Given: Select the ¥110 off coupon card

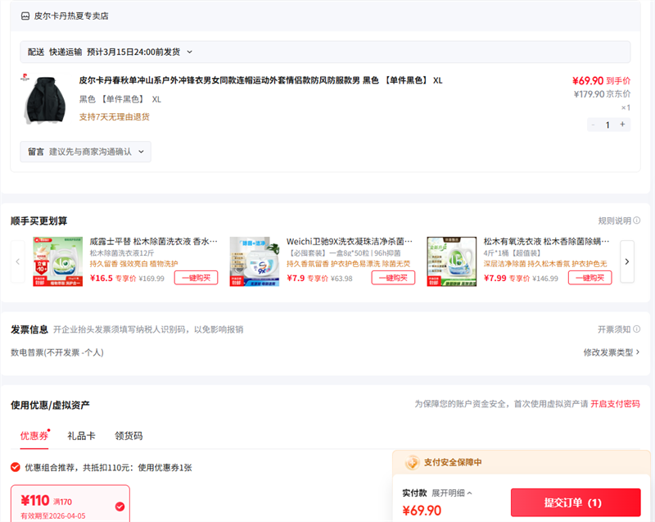Looking at the screenshot, I should pyautogui.click(x=70, y=502).
